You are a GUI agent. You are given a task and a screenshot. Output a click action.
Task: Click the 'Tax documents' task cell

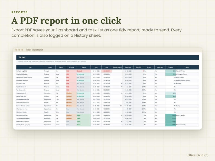coord(30,90)
